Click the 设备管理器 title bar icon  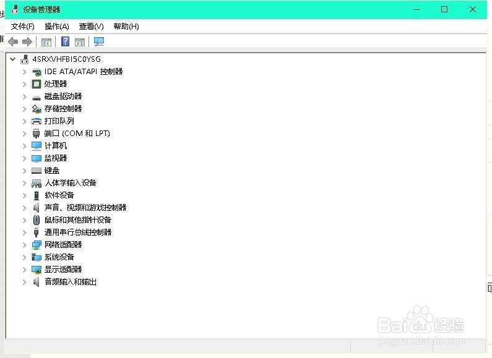(x=14, y=9)
